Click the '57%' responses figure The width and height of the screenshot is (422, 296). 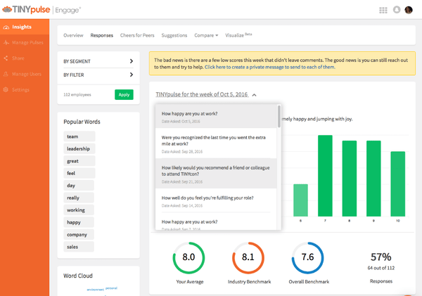tap(381, 257)
